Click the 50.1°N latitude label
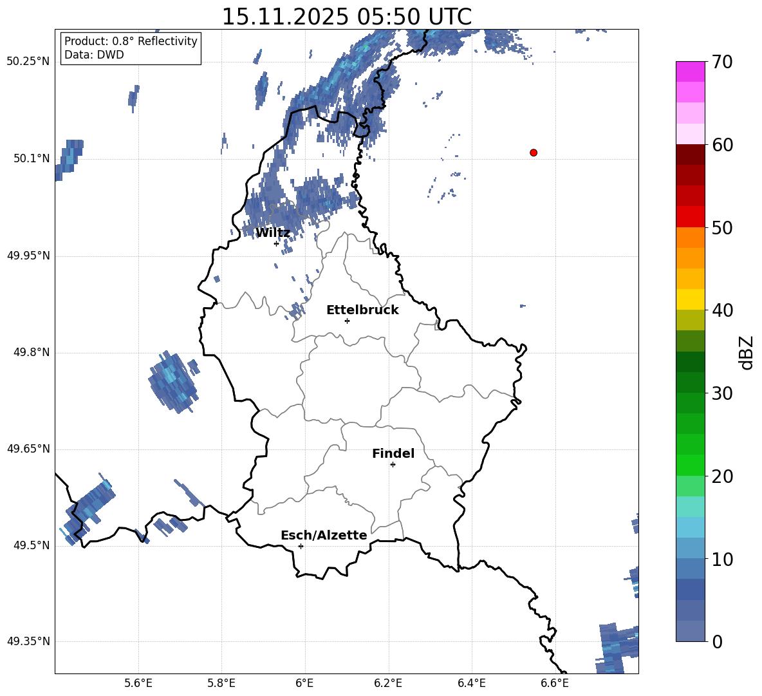 tap(32, 158)
